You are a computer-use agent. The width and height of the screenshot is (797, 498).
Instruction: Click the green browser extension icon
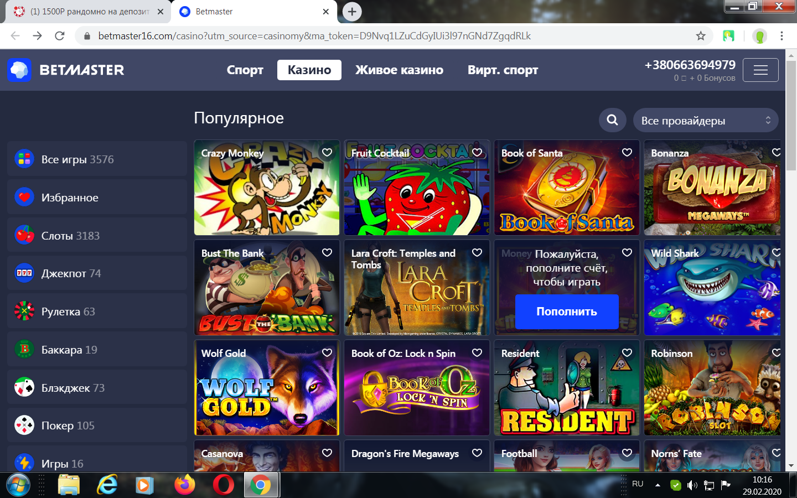point(728,36)
